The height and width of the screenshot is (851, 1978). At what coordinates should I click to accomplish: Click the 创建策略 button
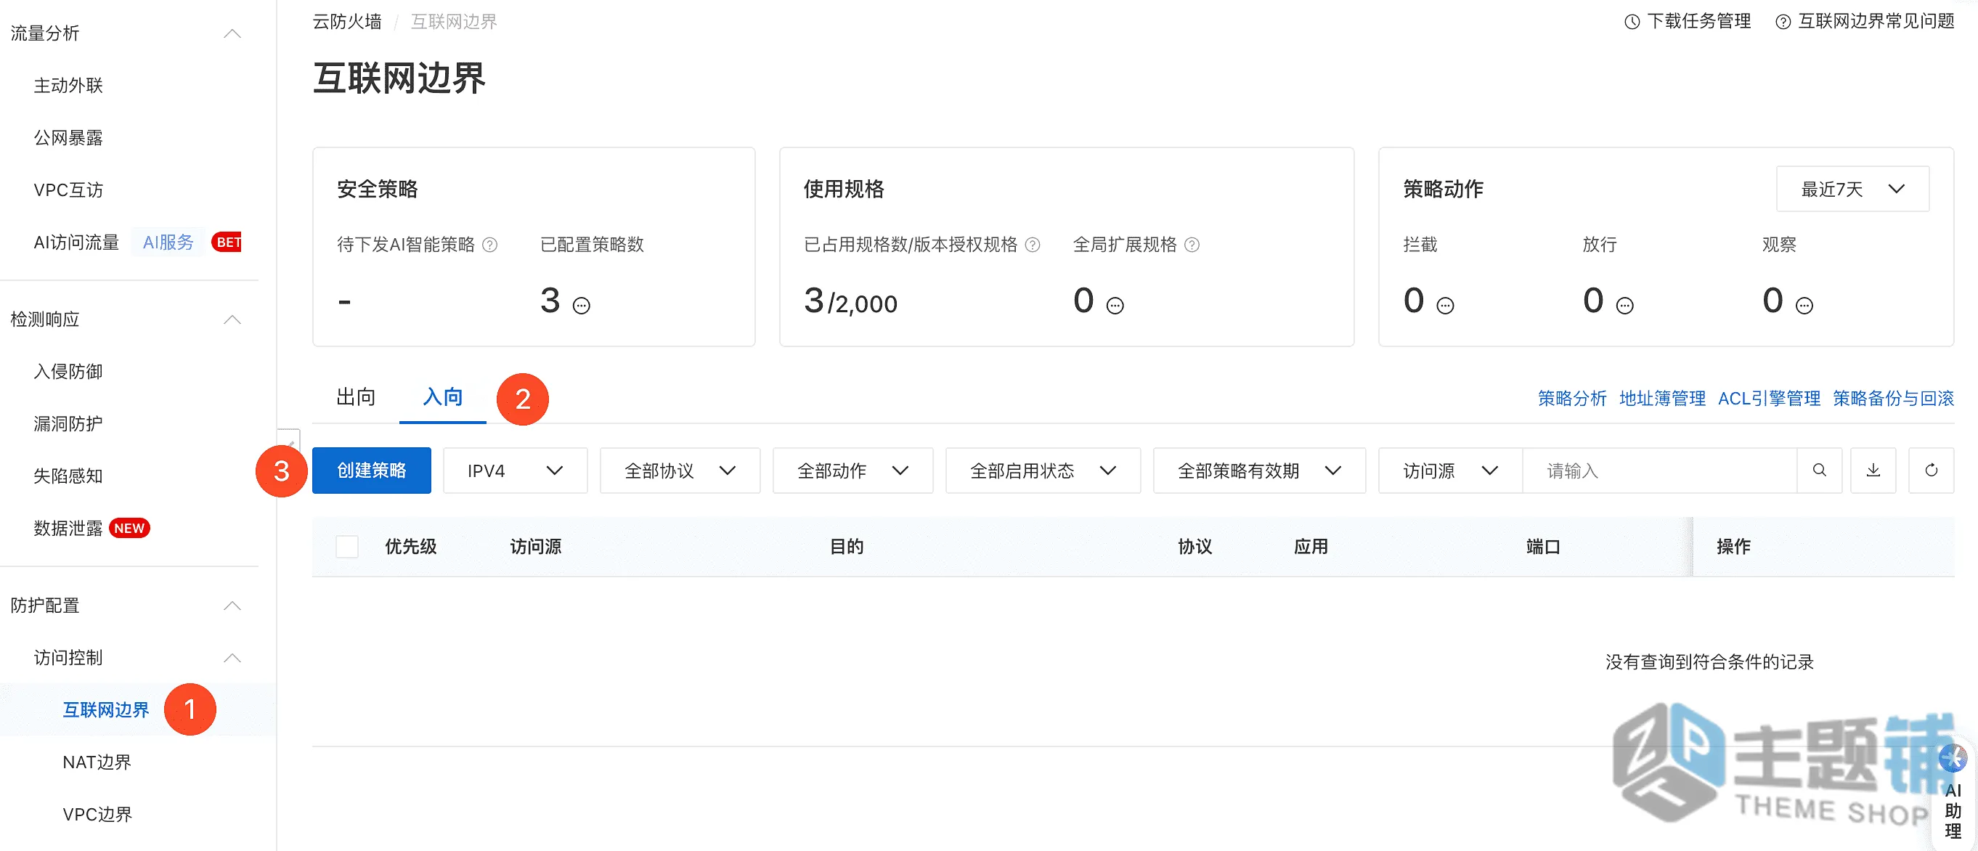coord(372,470)
